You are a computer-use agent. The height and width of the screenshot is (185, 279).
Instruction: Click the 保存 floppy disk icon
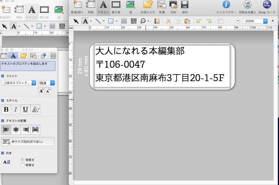tap(185, 5)
